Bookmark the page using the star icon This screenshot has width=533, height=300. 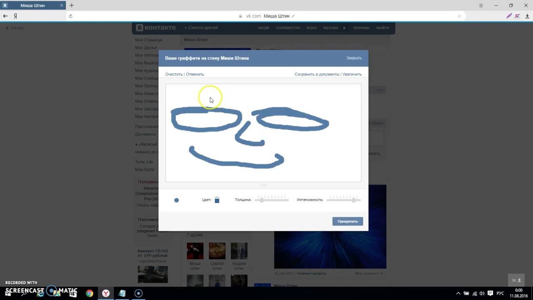coord(459,16)
